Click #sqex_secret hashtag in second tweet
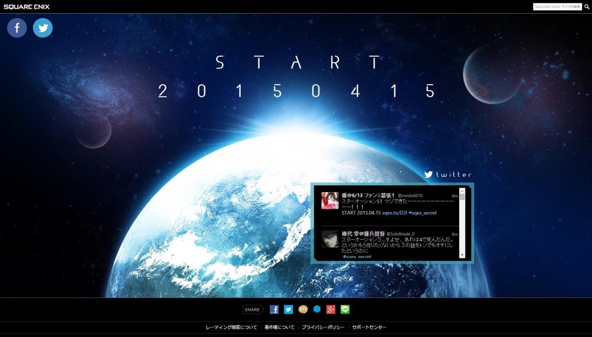Screen dimensions: 592x337 tap(357, 257)
